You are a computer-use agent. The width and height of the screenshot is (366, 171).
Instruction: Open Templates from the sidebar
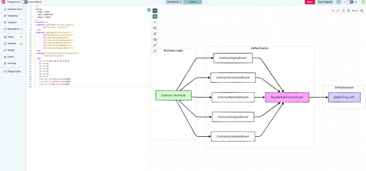(13, 15)
